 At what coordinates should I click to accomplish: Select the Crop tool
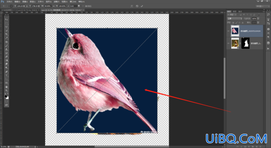(x=7, y=34)
